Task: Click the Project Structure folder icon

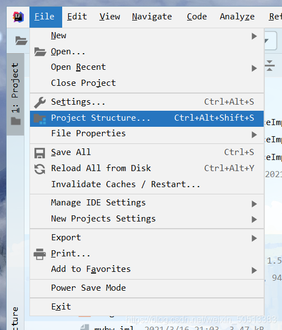Action: [40, 119]
